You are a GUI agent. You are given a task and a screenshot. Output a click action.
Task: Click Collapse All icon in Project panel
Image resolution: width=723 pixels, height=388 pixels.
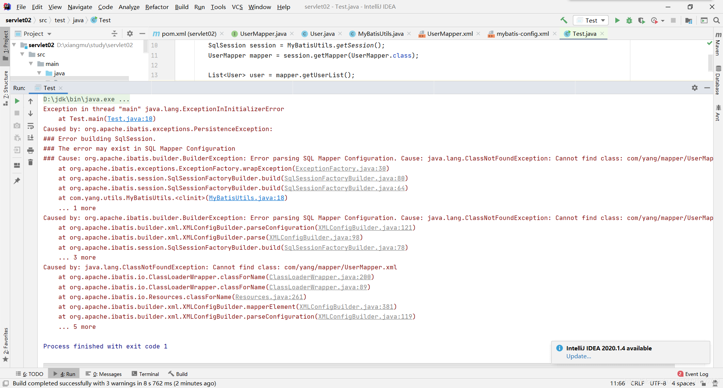pyautogui.click(x=114, y=34)
